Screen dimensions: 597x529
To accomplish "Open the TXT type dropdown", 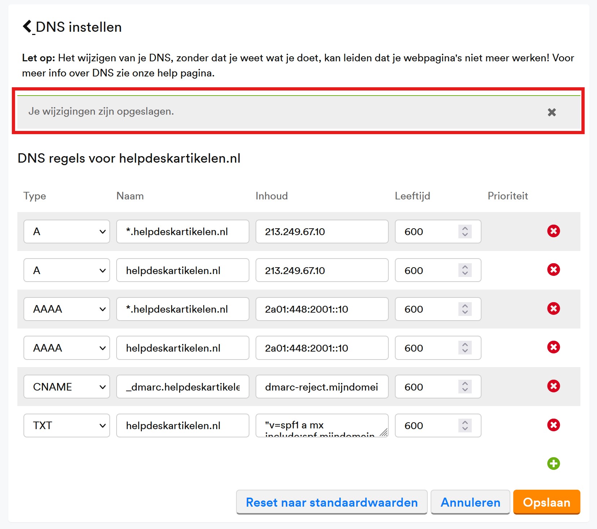I will 67,426.
